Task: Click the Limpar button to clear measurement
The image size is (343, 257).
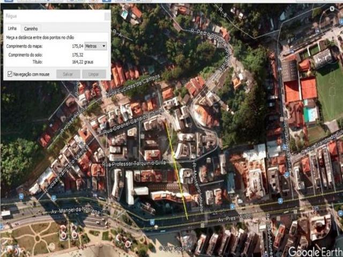Action: 93,74
